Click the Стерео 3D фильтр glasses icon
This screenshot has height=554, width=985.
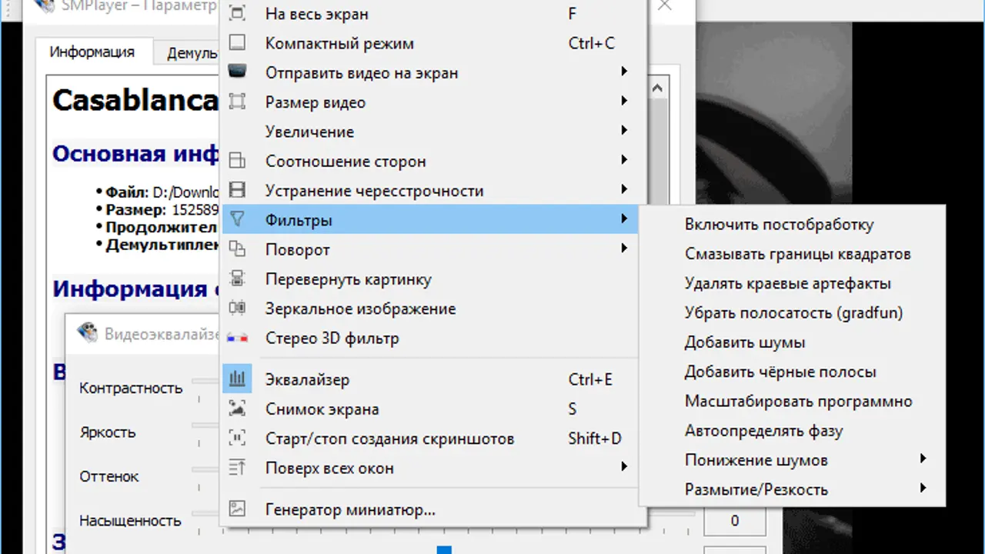click(238, 338)
